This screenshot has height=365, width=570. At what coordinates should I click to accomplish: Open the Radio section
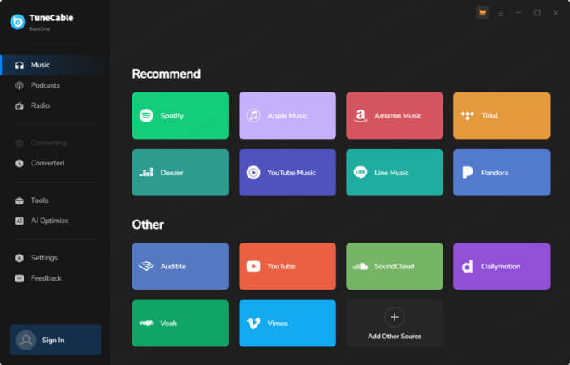[40, 105]
